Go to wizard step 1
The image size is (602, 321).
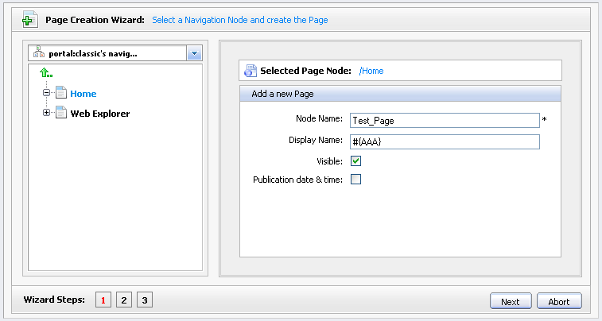103,300
